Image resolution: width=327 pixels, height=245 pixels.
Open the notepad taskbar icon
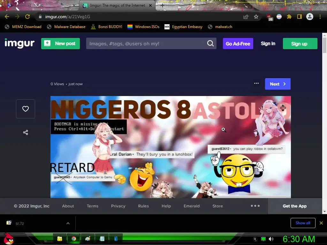(102, 239)
